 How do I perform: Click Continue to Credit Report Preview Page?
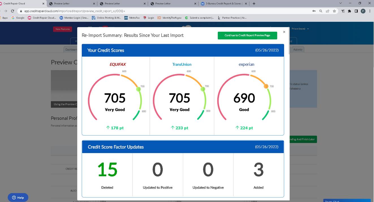pos(247,35)
